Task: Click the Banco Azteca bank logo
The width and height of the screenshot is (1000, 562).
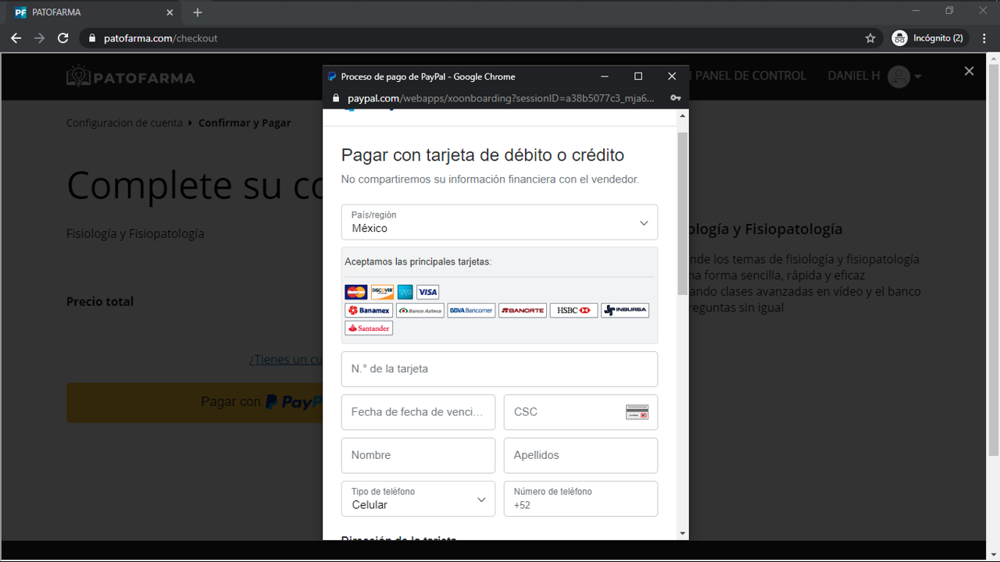Action: pyautogui.click(x=420, y=310)
